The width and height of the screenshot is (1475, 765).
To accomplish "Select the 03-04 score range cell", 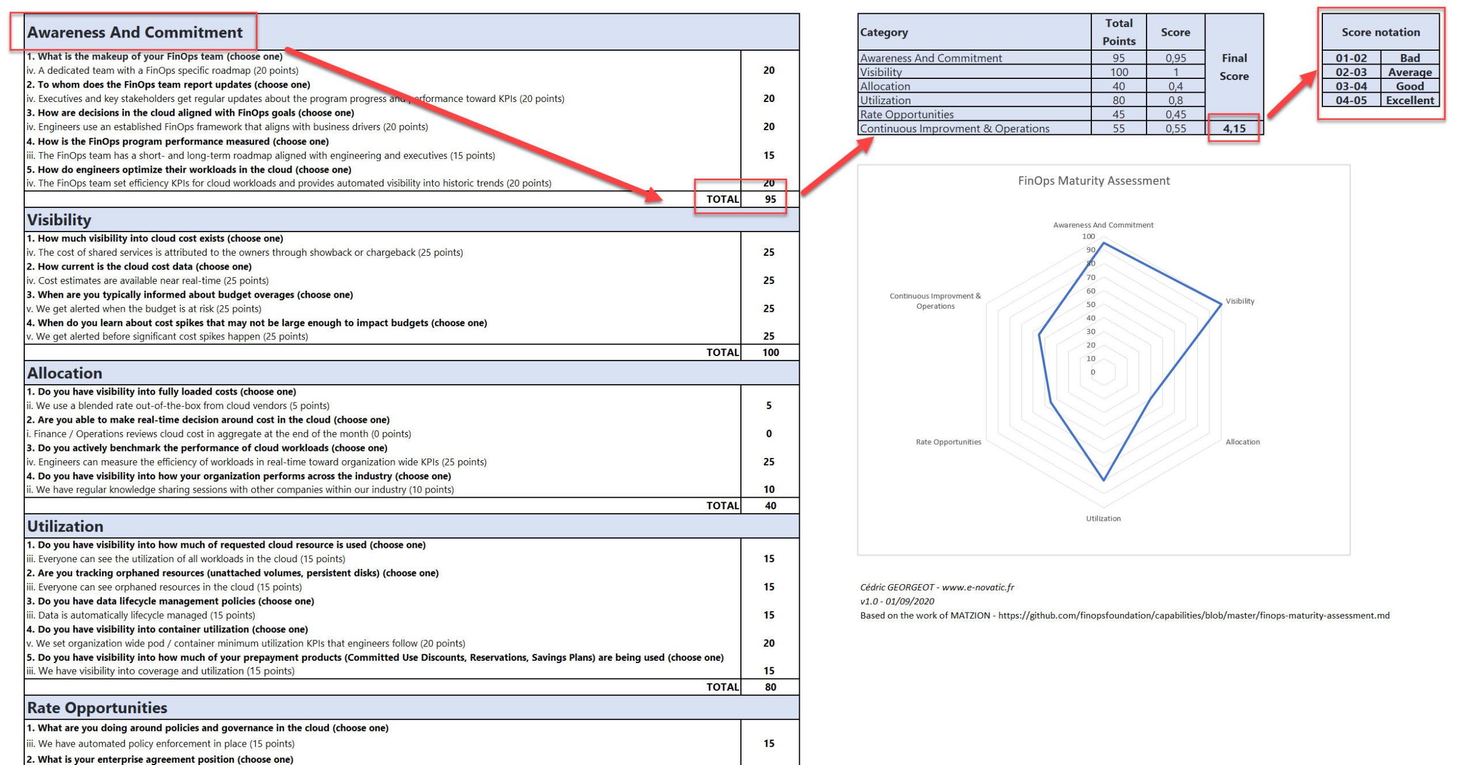I will pos(1351,86).
